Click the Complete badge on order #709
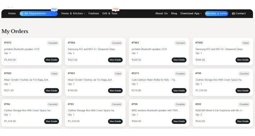Viewport: 255px width, 136px height. pos(180,104)
